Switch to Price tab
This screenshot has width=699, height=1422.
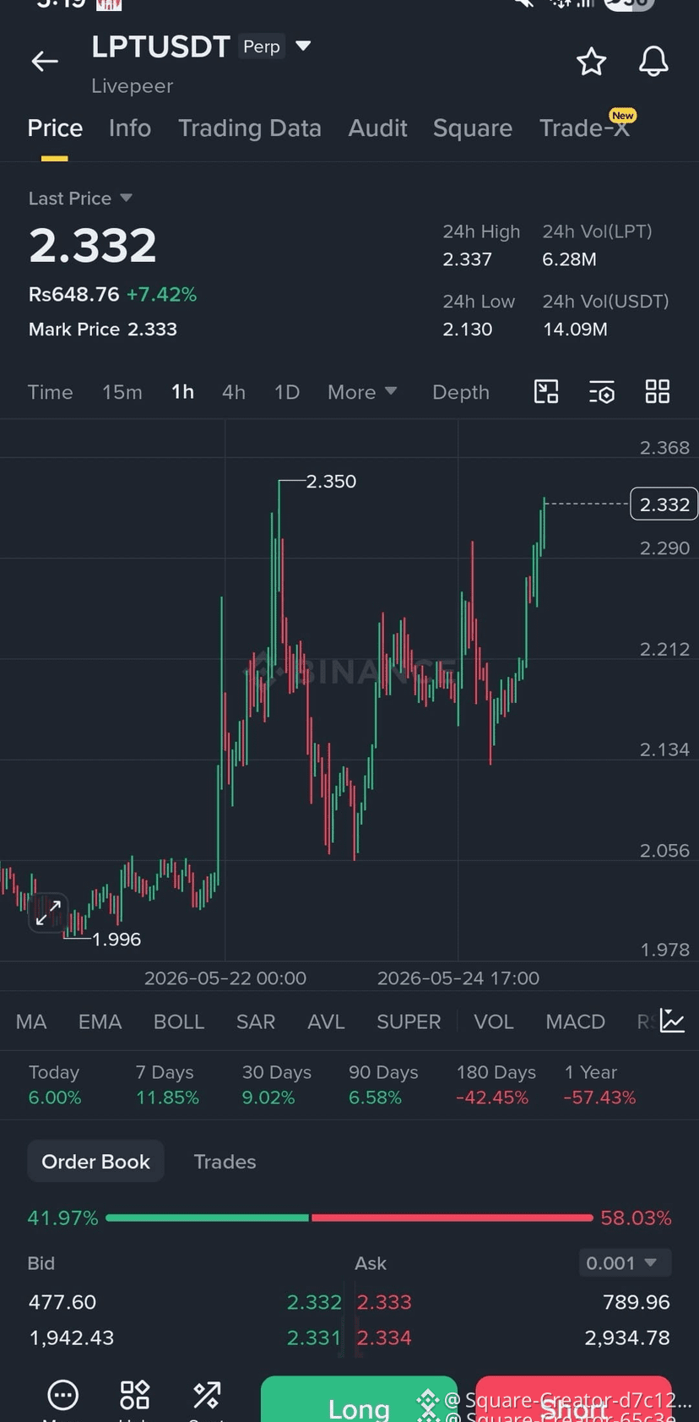pyautogui.click(x=55, y=128)
